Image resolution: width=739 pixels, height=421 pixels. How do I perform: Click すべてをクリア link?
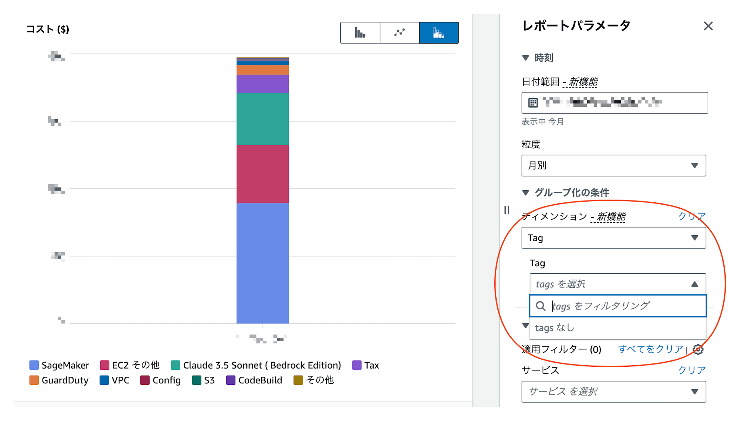point(650,349)
